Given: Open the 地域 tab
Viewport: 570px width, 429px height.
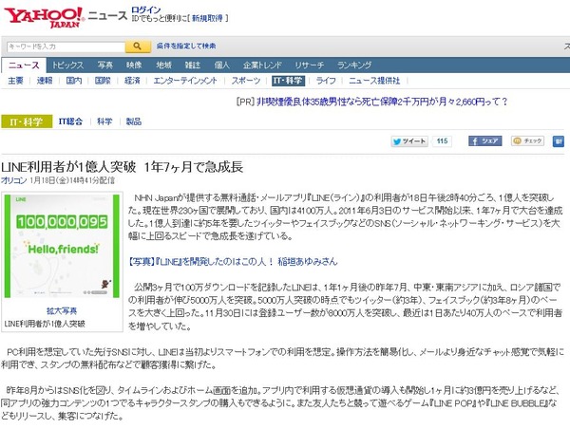Looking at the screenshot, I should [163, 65].
